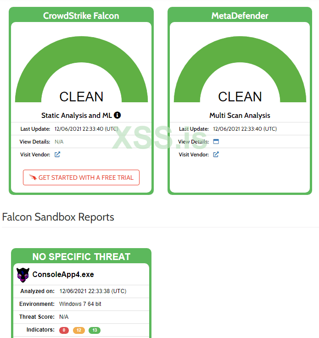Image resolution: width=319 pixels, height=338 pixels.
Task: Click the Multi Scan Analysis label
Action: tap(240, 116)
